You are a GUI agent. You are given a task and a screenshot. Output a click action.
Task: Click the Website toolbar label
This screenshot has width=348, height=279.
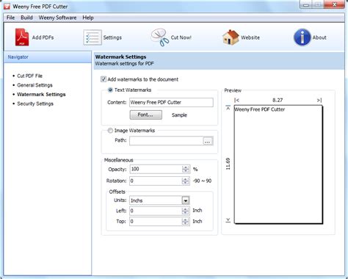[x=250, y=37]
